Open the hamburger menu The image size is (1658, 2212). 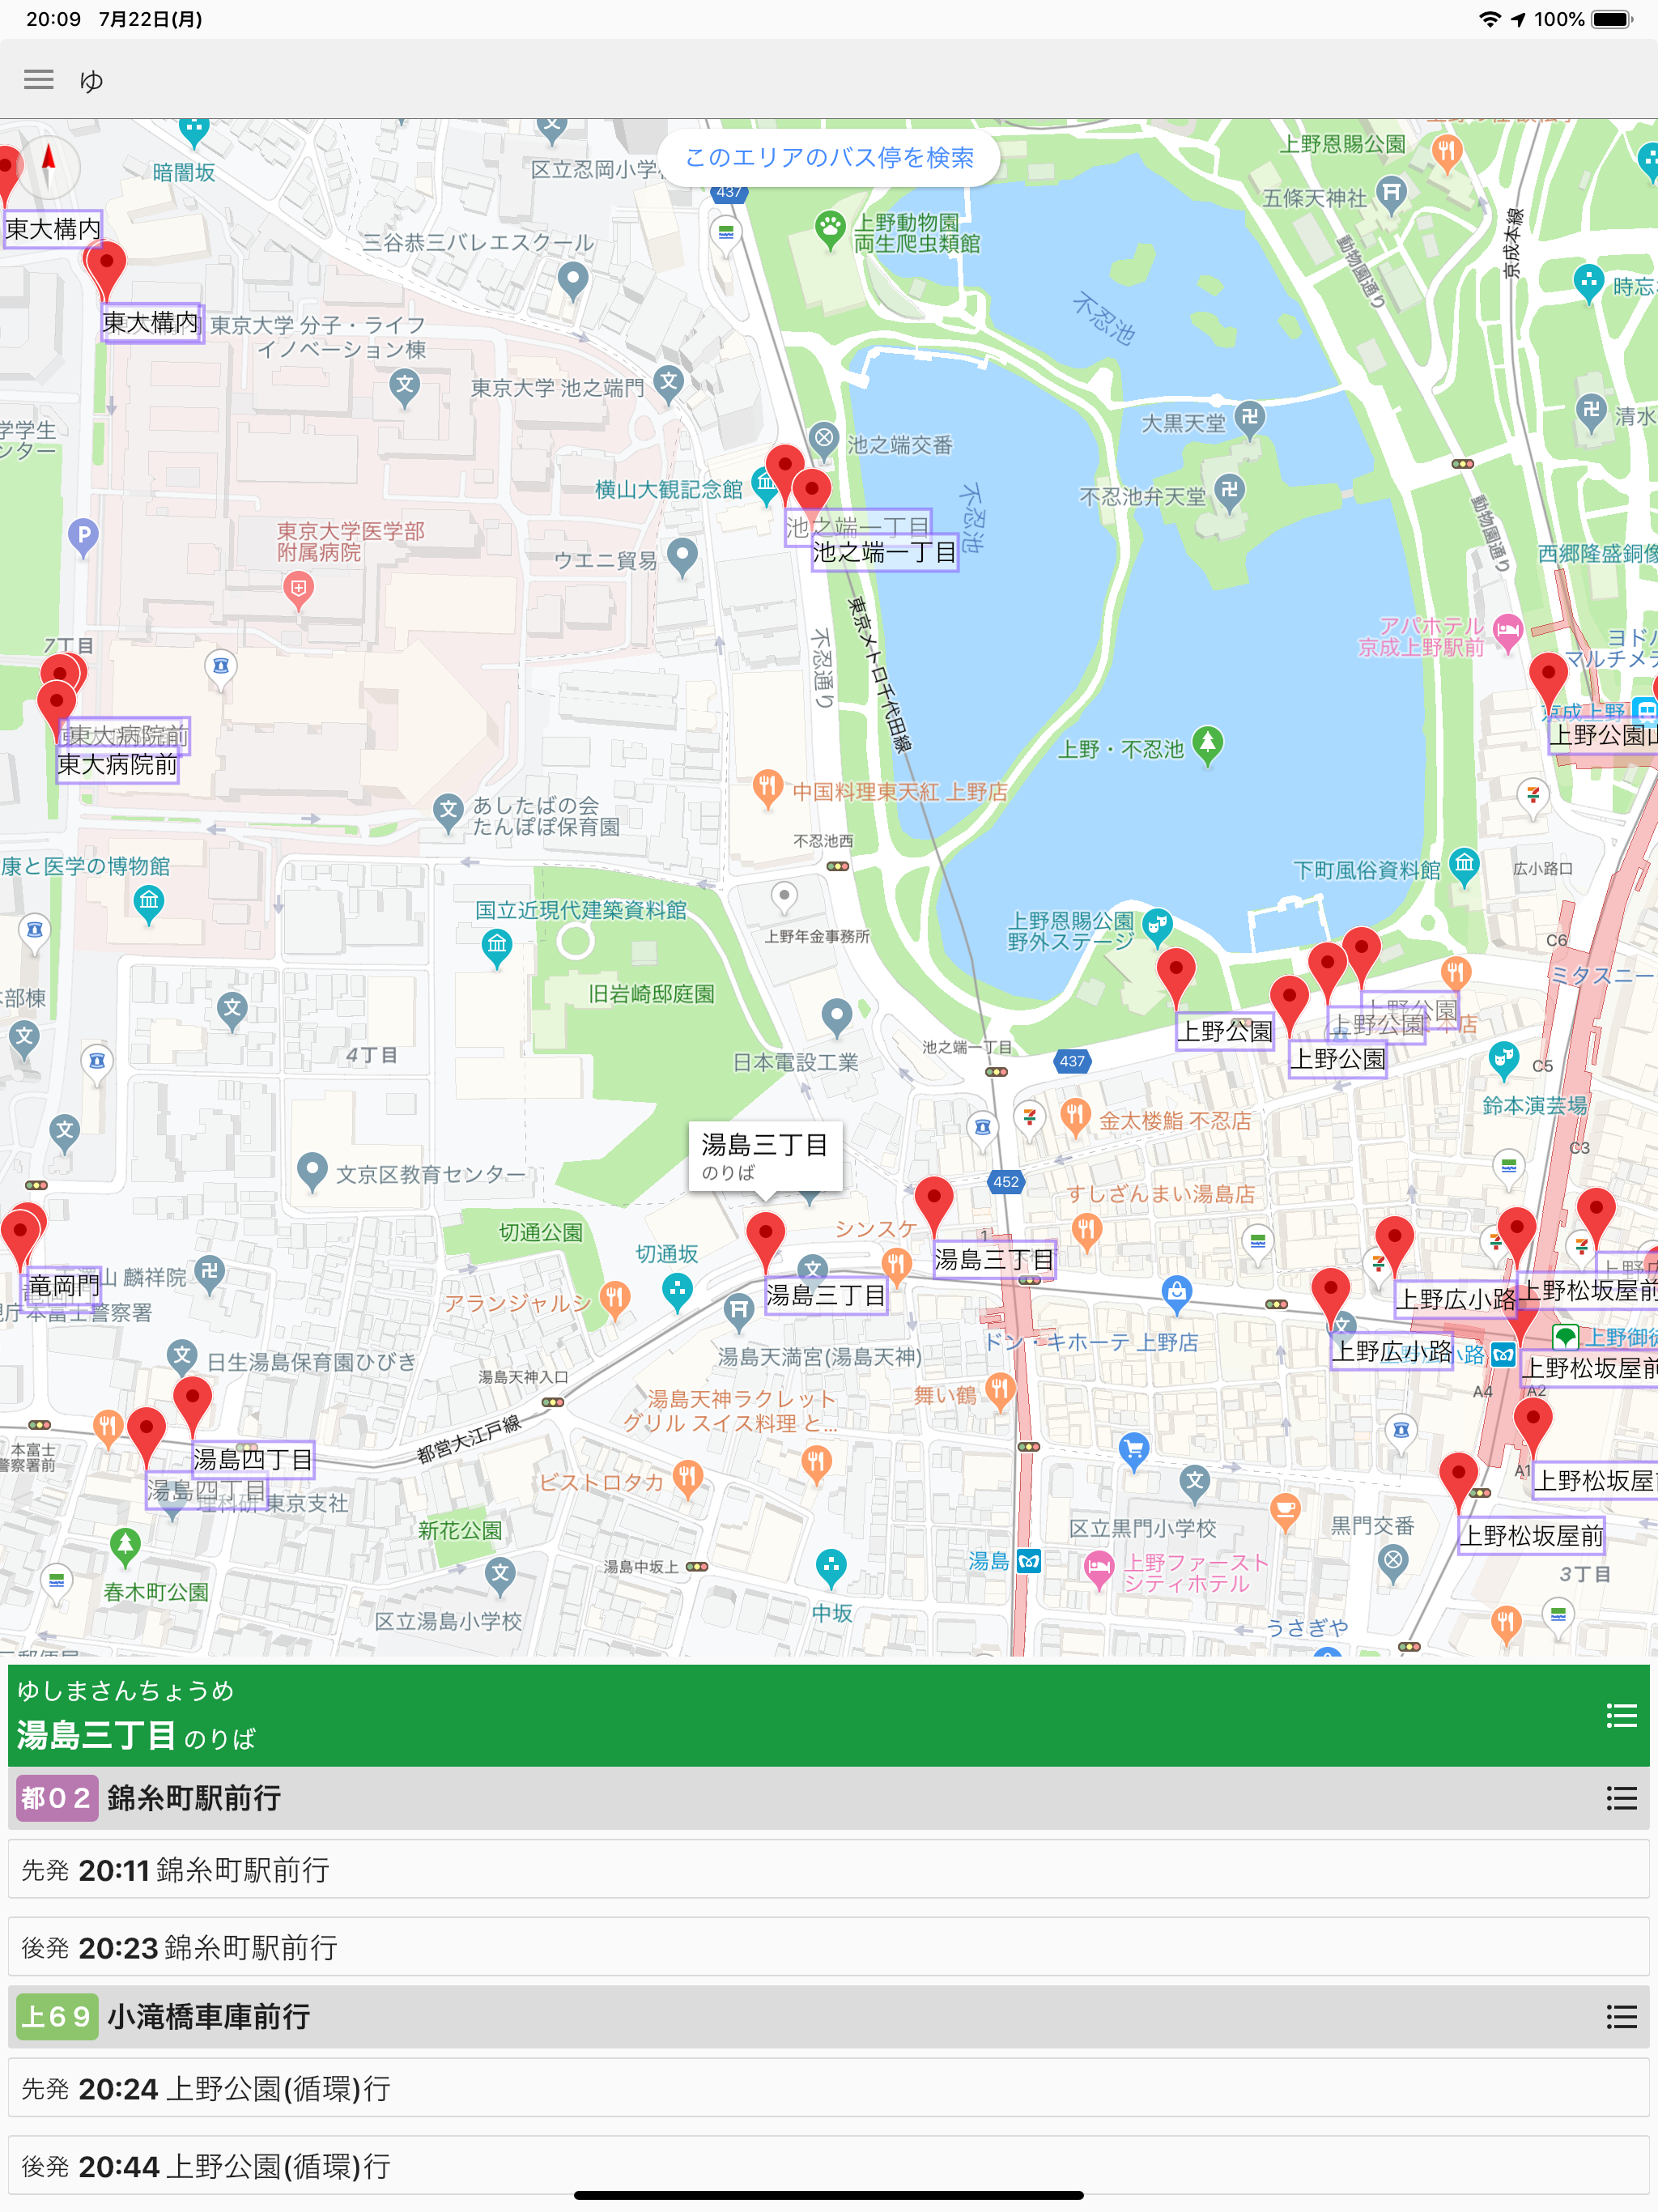pyautogui.click(x=39, y=79)
